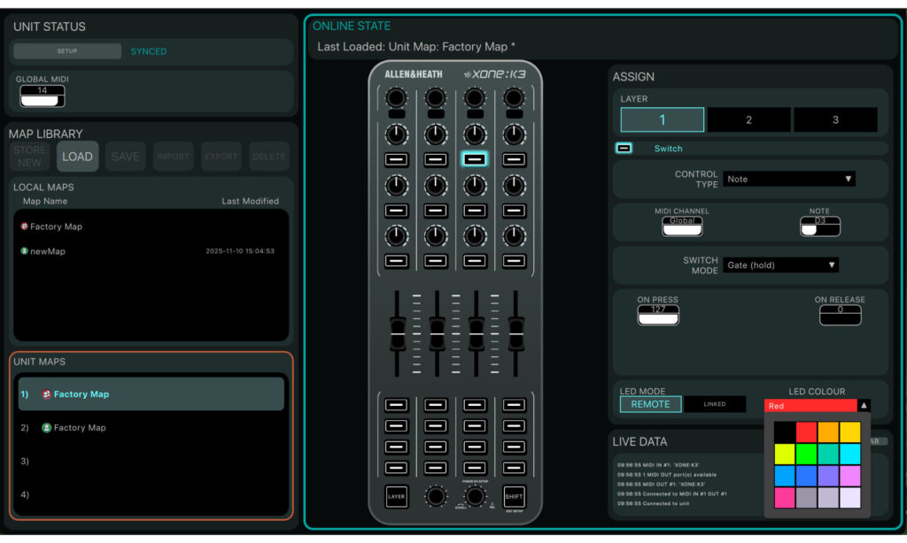Open the Switch Mode dropdown
The height and width of the screenshot is (543, 907).
780,265
